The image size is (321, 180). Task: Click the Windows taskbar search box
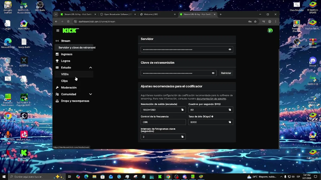tap(37, 177)
